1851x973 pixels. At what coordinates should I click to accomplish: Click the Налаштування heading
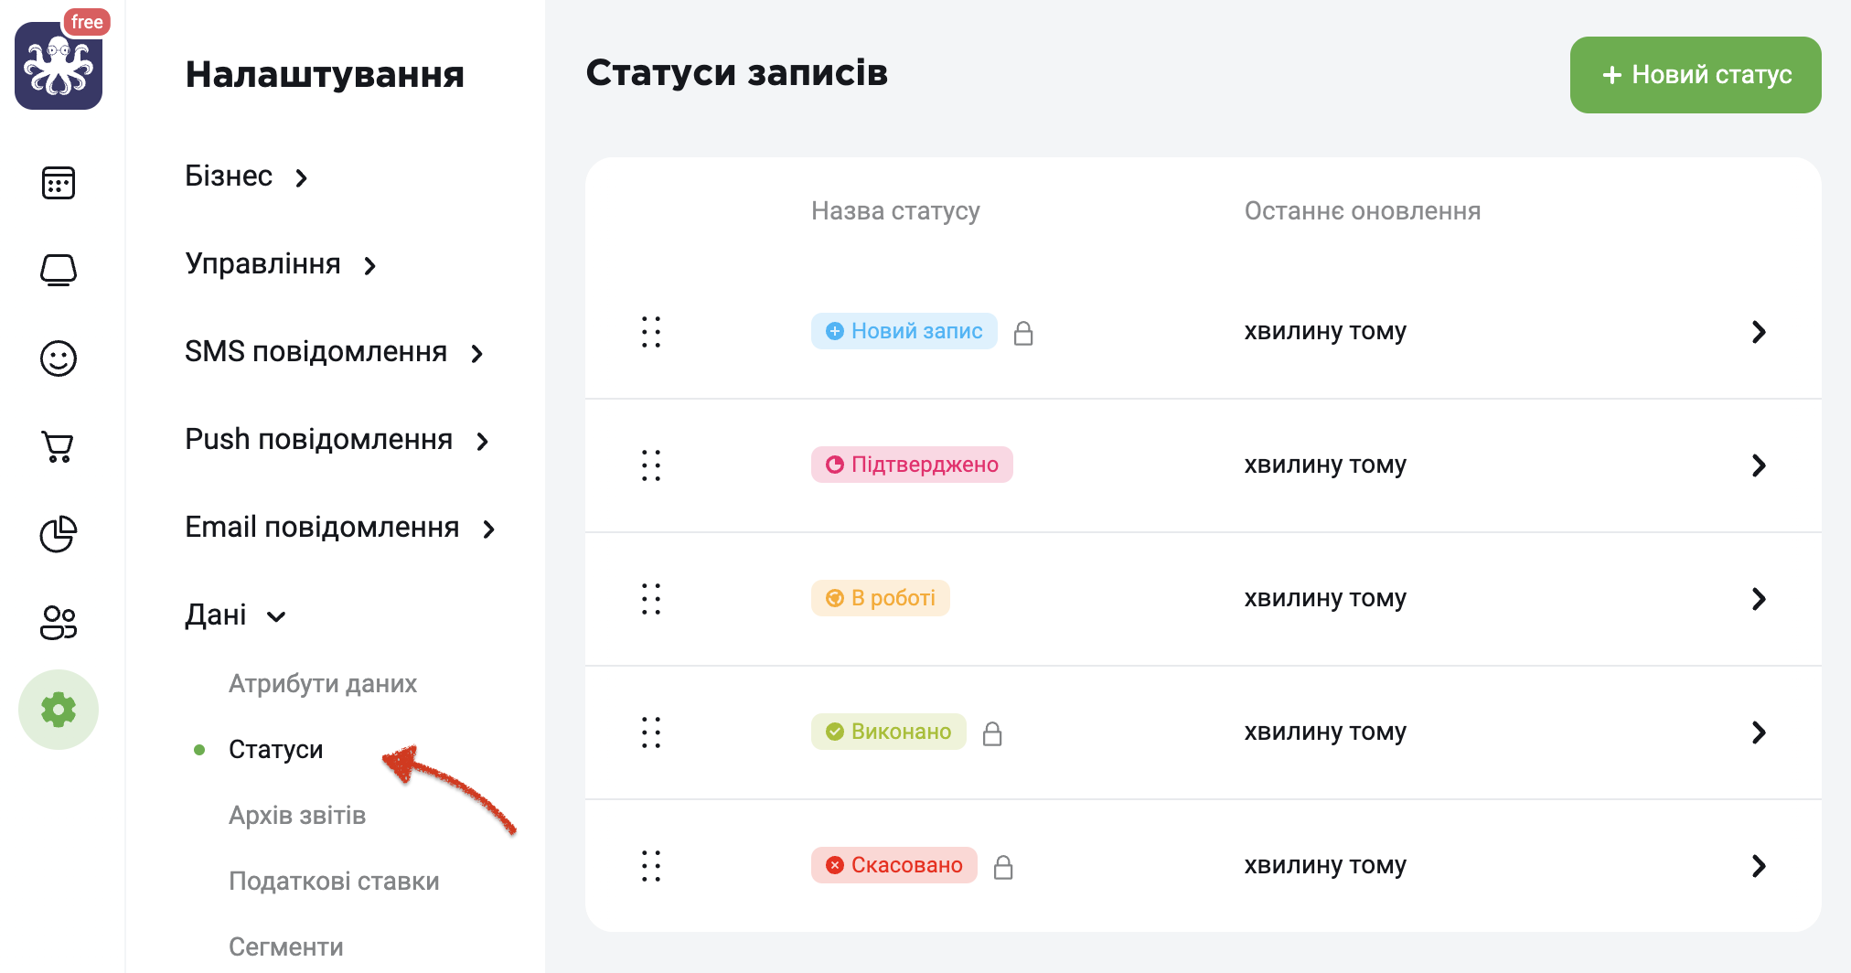pos(325,74)
